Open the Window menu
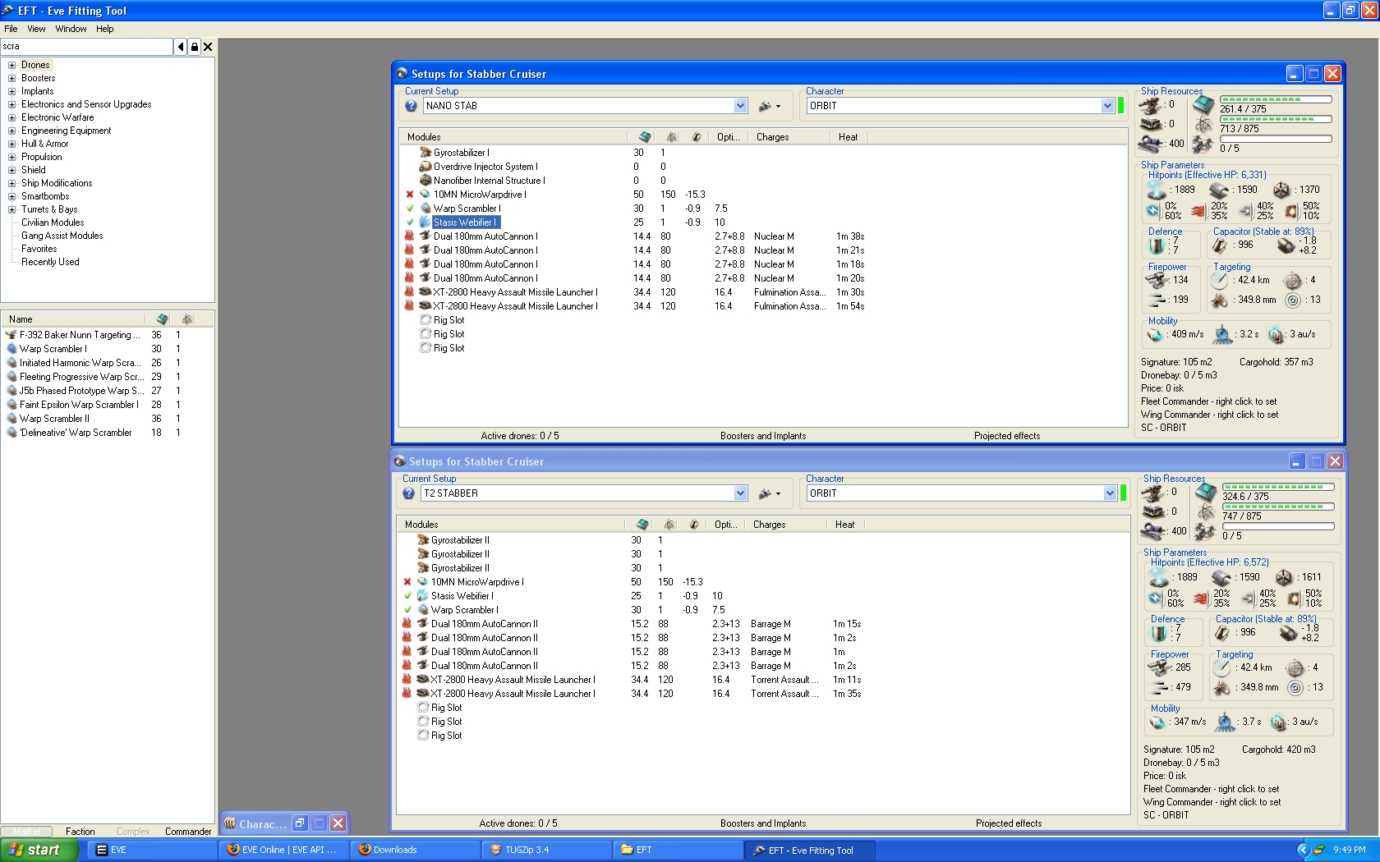1380x862 pixels. point(71,29)
